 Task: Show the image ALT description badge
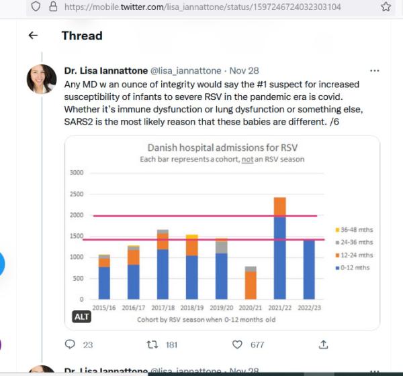click(81, 317)
